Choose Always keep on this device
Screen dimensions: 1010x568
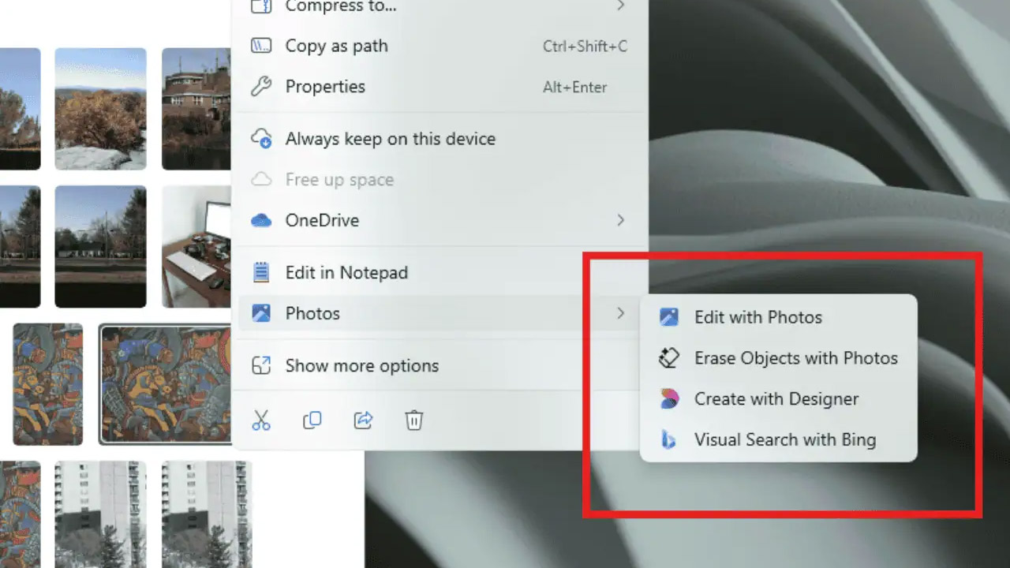click(x=440, y=139)
